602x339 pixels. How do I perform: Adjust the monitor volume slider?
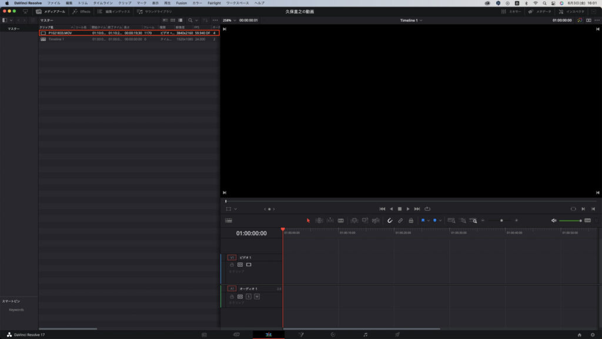pos(570,221)
